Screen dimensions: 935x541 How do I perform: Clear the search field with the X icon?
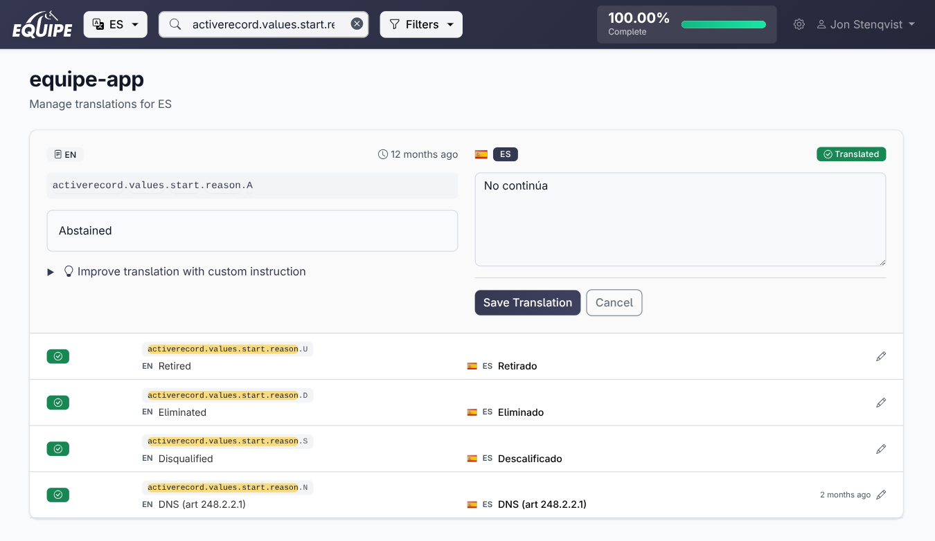[x=357, y=24]
